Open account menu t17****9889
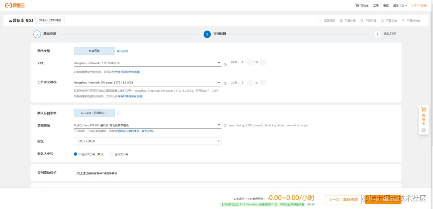This screenshot has width=433, height=209. coord(419,6)
